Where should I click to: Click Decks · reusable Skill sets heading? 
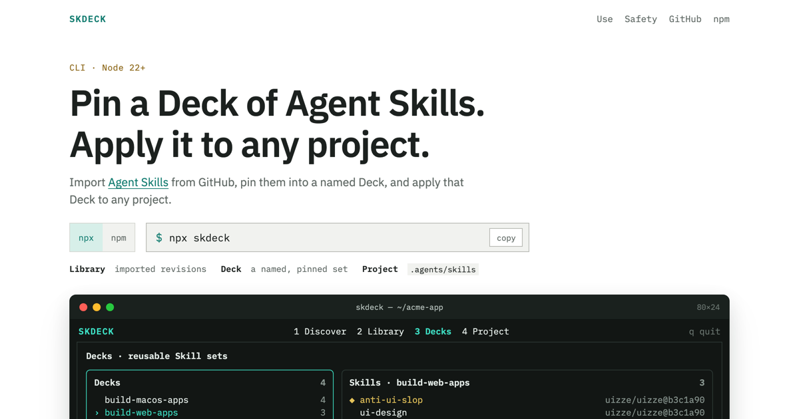click(156, 356)
